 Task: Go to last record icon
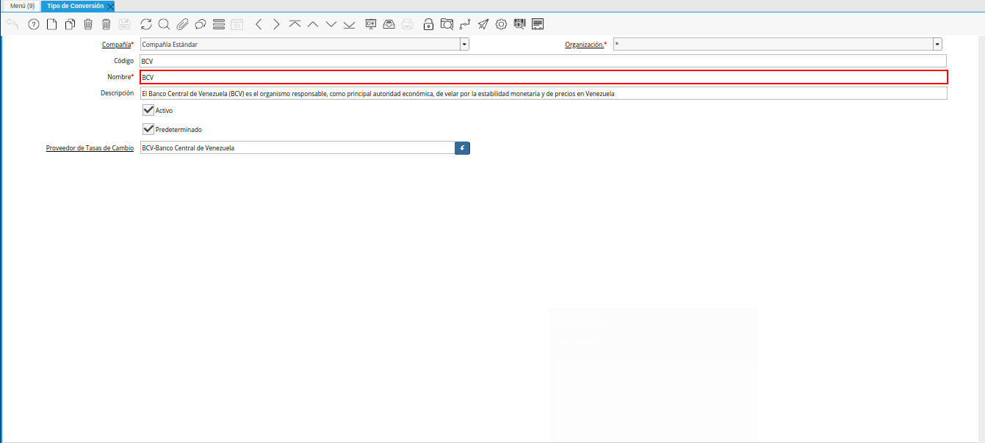(349, 24)
